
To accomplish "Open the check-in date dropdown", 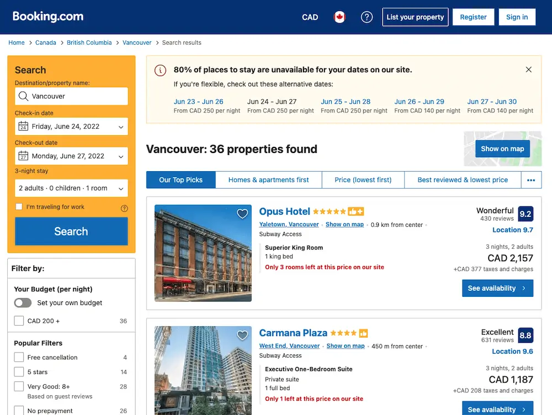I will [71, 126].
